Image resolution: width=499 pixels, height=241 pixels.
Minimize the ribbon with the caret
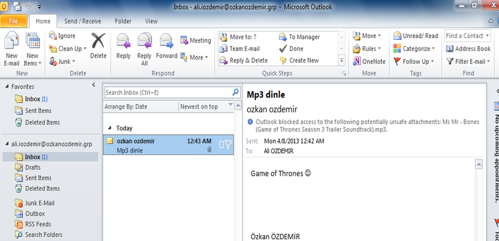(491, 21)
